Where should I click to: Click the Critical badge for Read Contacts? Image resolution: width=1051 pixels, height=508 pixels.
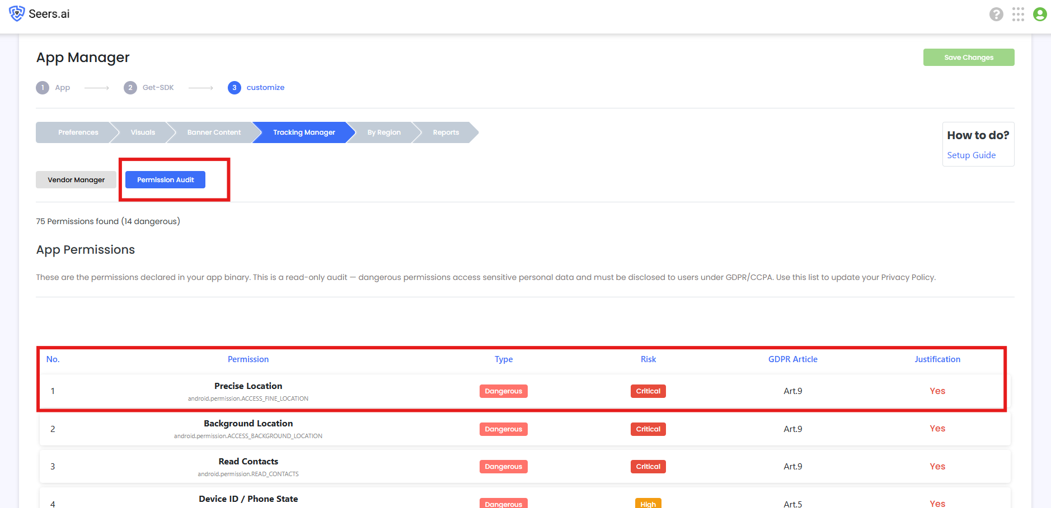pos(648,467)
